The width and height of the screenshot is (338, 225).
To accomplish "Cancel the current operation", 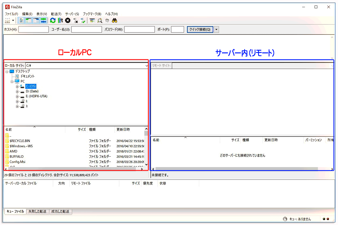I will [x=67, y=20].
